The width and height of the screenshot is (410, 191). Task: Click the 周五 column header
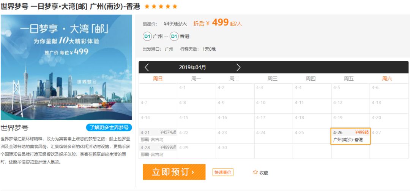pyautogui.click(x=349, y=79)
